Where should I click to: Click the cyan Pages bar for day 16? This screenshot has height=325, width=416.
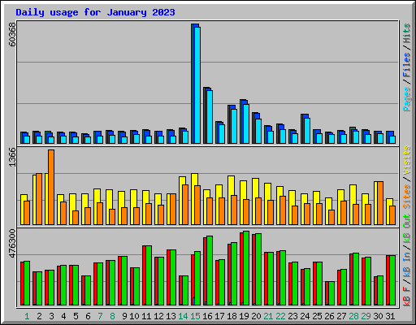tap(210, 117)
